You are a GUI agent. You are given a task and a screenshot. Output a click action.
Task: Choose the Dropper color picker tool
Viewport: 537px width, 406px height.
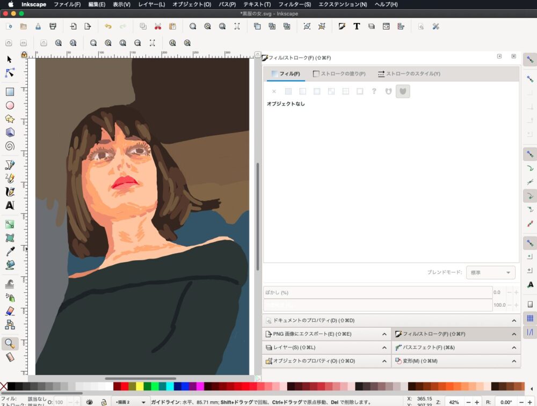tap(10, 252)
